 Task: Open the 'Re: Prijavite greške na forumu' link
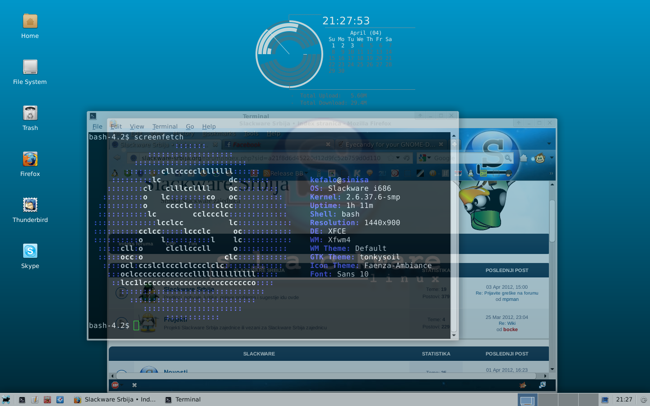[x=506, y=293]
